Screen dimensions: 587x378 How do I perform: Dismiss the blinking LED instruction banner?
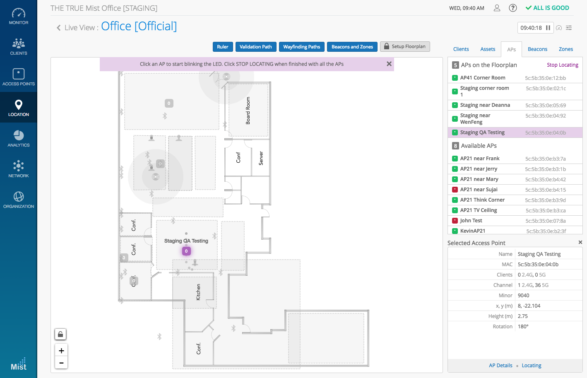pyautogui.click(x=389, y=64)
